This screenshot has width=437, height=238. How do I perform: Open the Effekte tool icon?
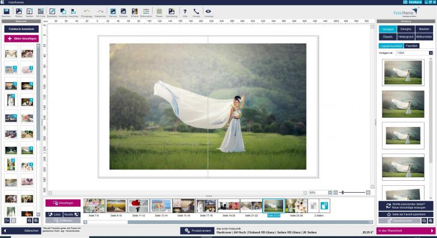[x=135, y=11]
